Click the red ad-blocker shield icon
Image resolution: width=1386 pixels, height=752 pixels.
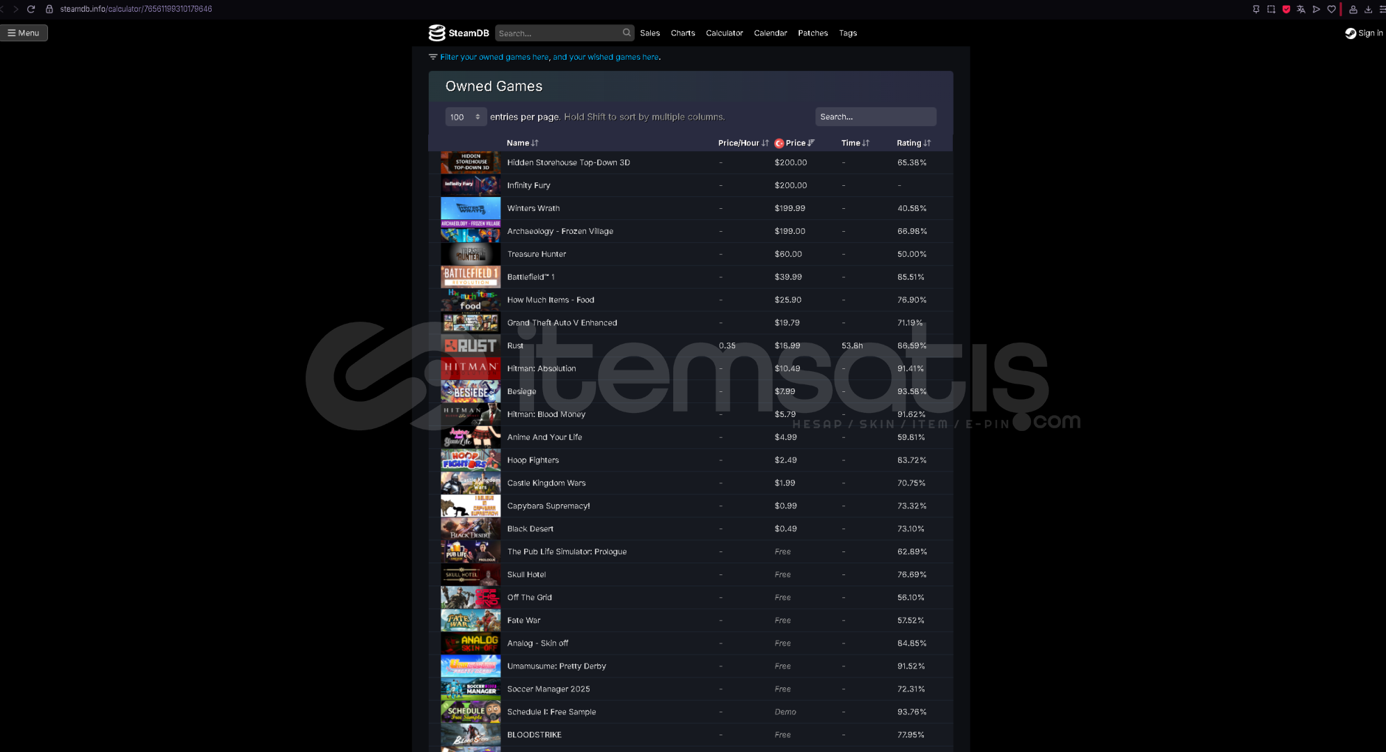tap(1286, 9)
